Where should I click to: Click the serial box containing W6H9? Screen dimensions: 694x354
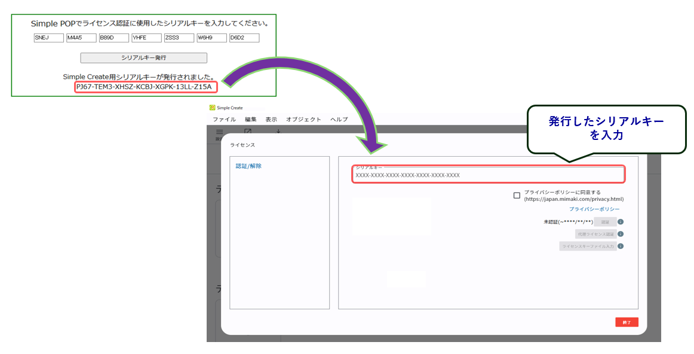[x=212, y=38]
